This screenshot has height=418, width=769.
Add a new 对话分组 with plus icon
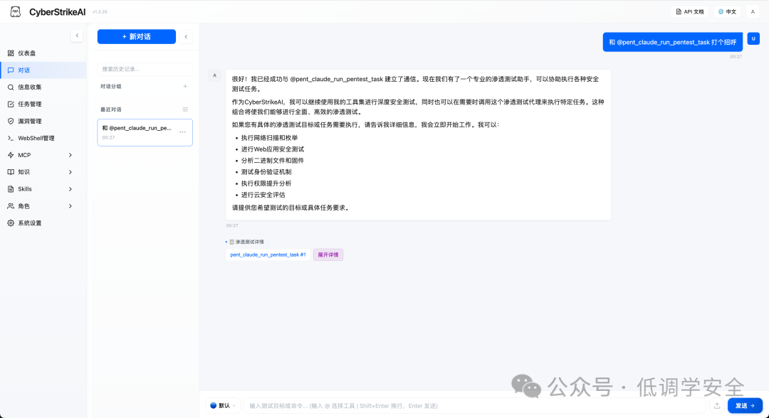tap(185, 86)
